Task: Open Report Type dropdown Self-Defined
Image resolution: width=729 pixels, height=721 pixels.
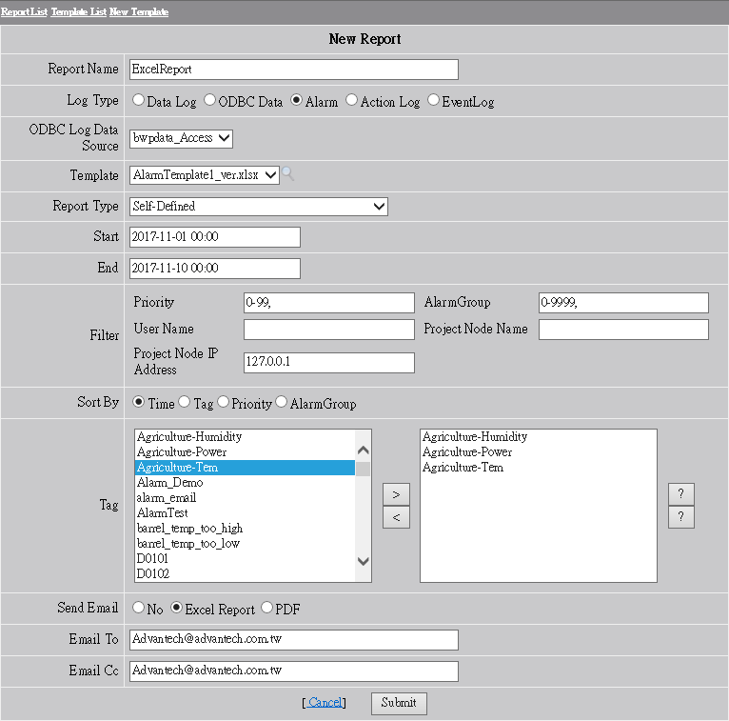Action: pyautogui.click(x=259, y=207)
